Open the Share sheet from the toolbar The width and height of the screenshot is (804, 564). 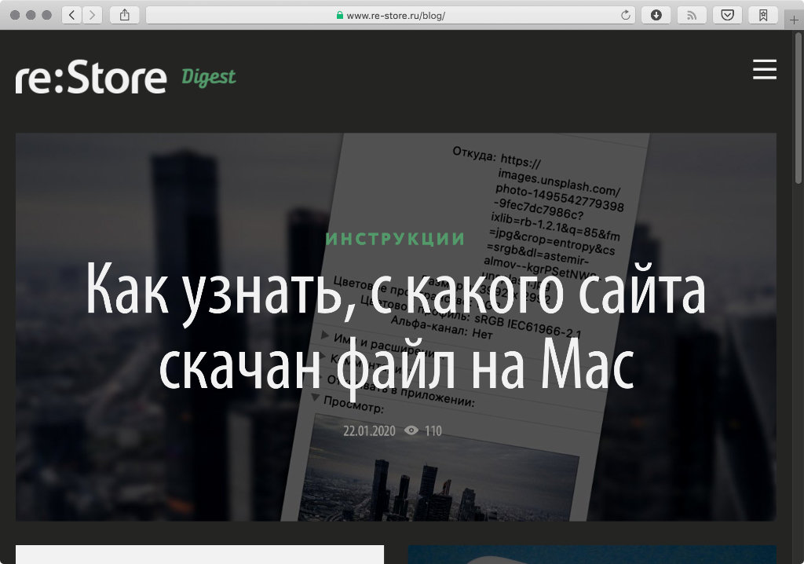coord(124,15)
